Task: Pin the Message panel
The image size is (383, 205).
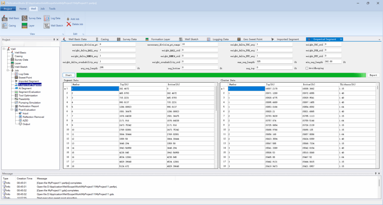Action: point(376,173)
